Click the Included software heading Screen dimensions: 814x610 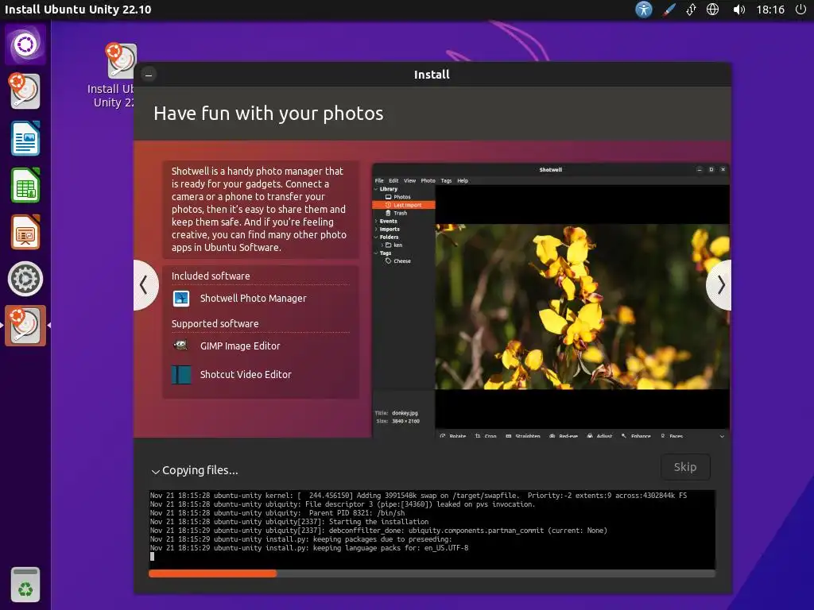(x=211, y=276)
